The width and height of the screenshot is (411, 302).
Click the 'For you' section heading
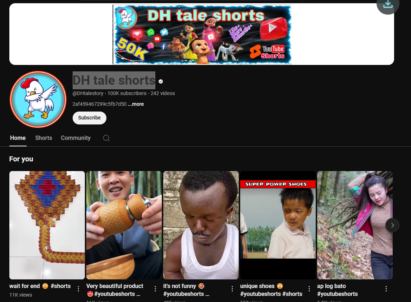coord(21,159)
